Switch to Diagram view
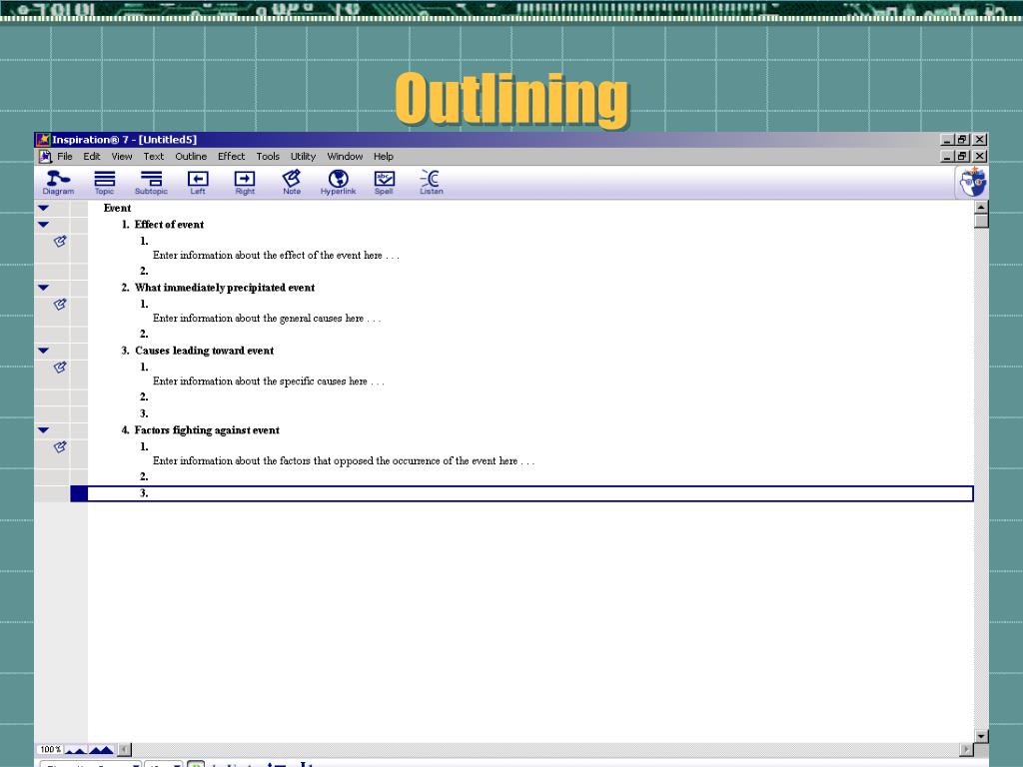This screenshot has width=1023, height=767. (58, 182)
